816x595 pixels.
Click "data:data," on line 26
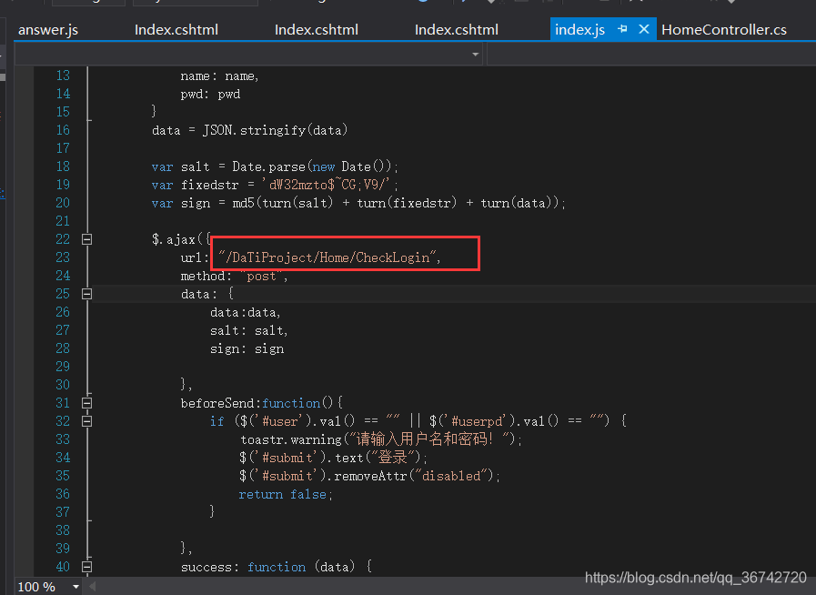pyautogui.click(x=245, y=312)
